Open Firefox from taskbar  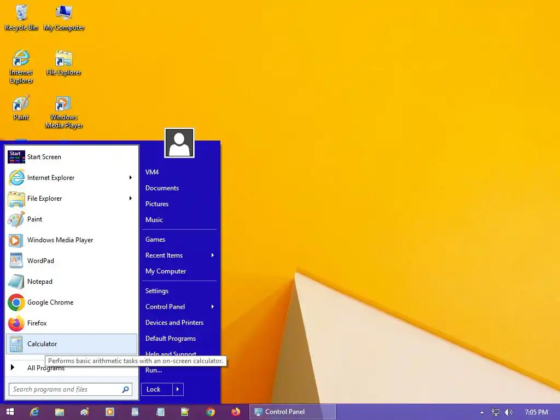pos(236,412)
